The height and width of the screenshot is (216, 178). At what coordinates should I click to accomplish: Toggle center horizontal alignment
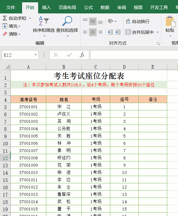pyautogui.click(x=93, y=32)
